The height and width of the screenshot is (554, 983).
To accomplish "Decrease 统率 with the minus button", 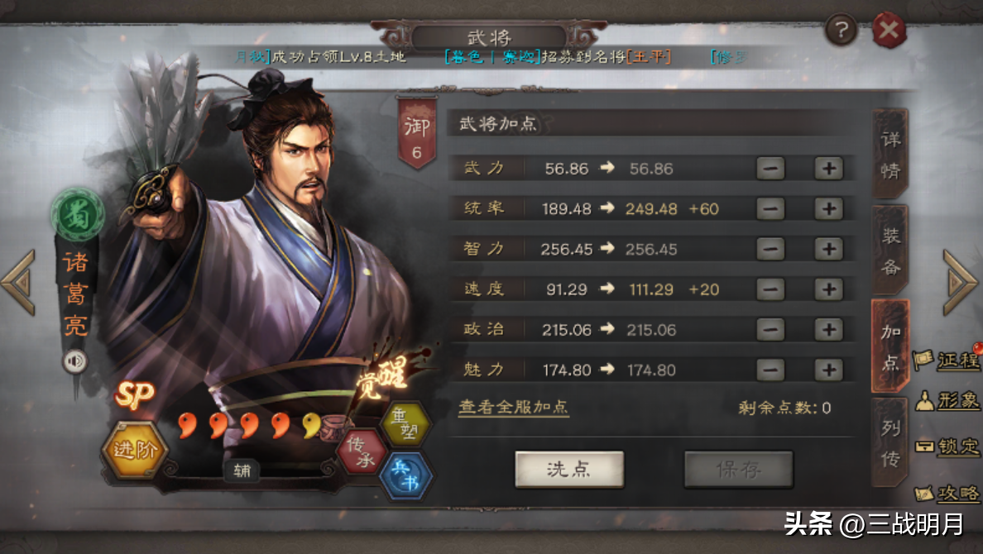I will click(x=770, y=208).
